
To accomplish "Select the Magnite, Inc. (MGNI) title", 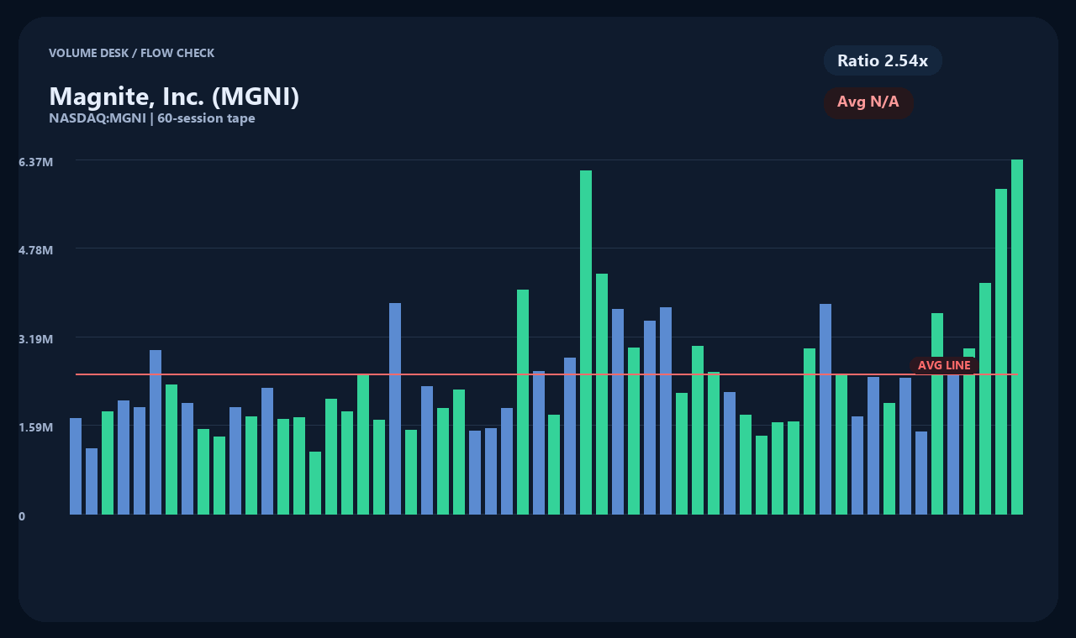I will click(174, 97).
